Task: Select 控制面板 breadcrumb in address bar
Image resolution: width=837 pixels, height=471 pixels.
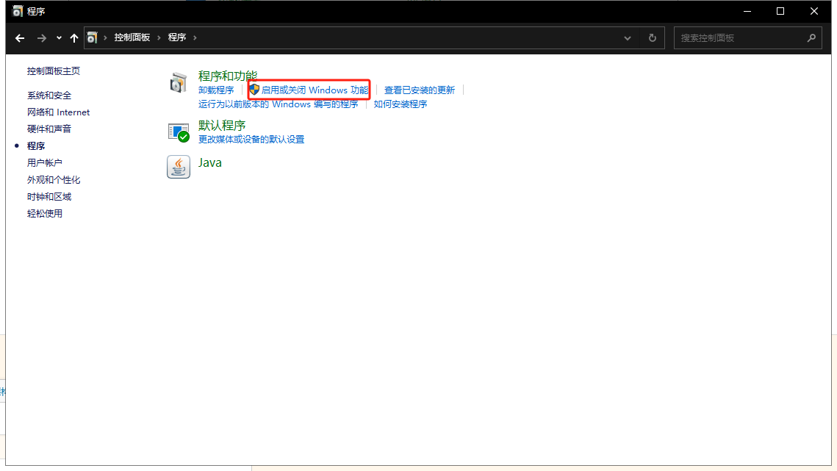Action: [132, 37]
